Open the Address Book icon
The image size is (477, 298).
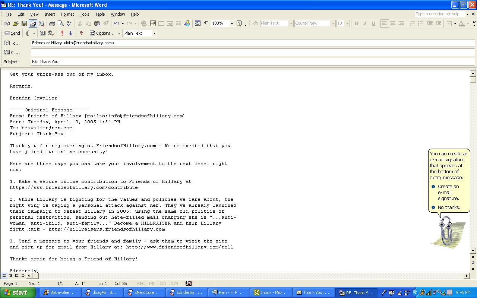pos(42,33)
